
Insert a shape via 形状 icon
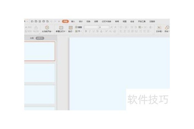pos(167,27)
